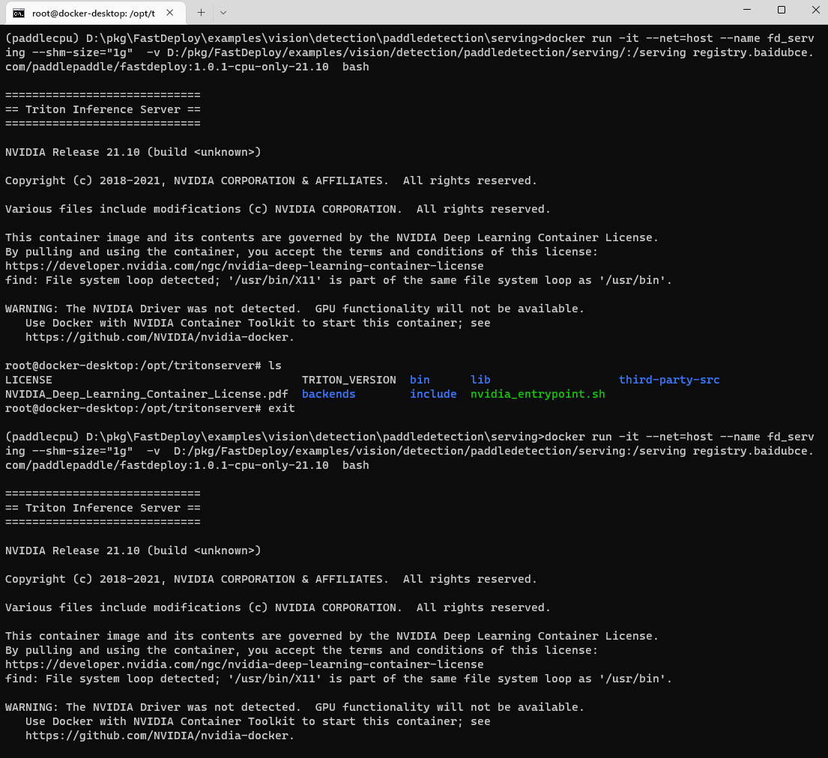The height and width of the screenshot is (758, 828).
Task: Click the 'TRITON_VERSION' file name
Action: [348, 380]
